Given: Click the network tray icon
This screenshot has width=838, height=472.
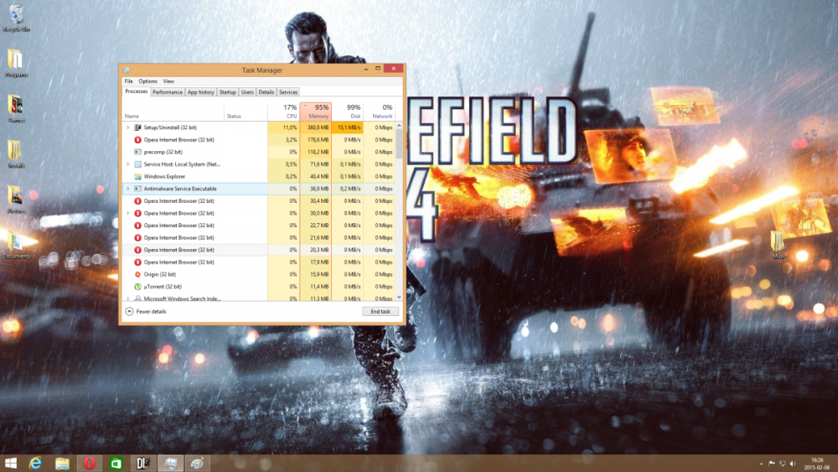Looking at the screenshot, I should click(782, 464).
